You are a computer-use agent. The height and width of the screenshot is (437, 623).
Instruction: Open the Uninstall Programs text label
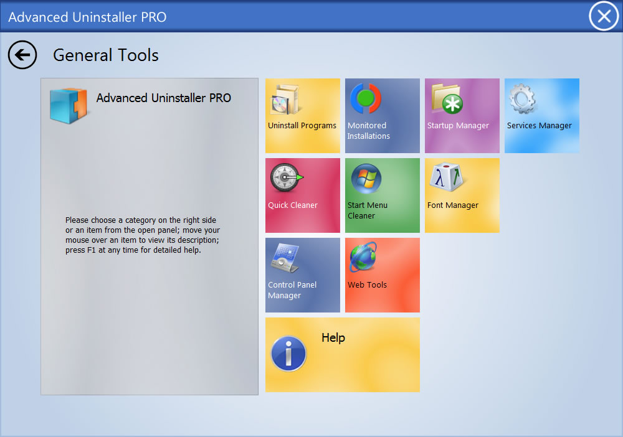[302, 126]
